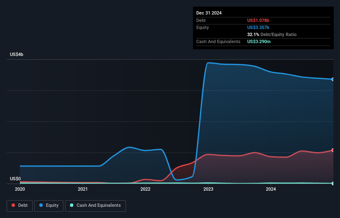Click the Cash endpoint marker on the teal line
The height and width of the screenshot is (218, 340).
(333, 184)
